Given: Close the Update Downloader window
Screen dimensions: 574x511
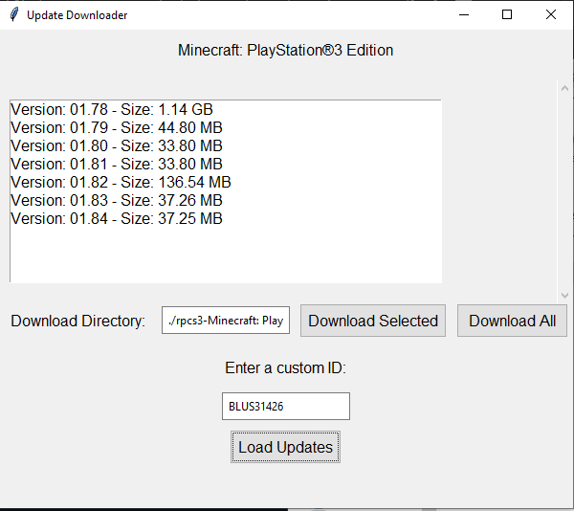Looking at the screenshot, I should pyautogui.click(x=551, y=14).
